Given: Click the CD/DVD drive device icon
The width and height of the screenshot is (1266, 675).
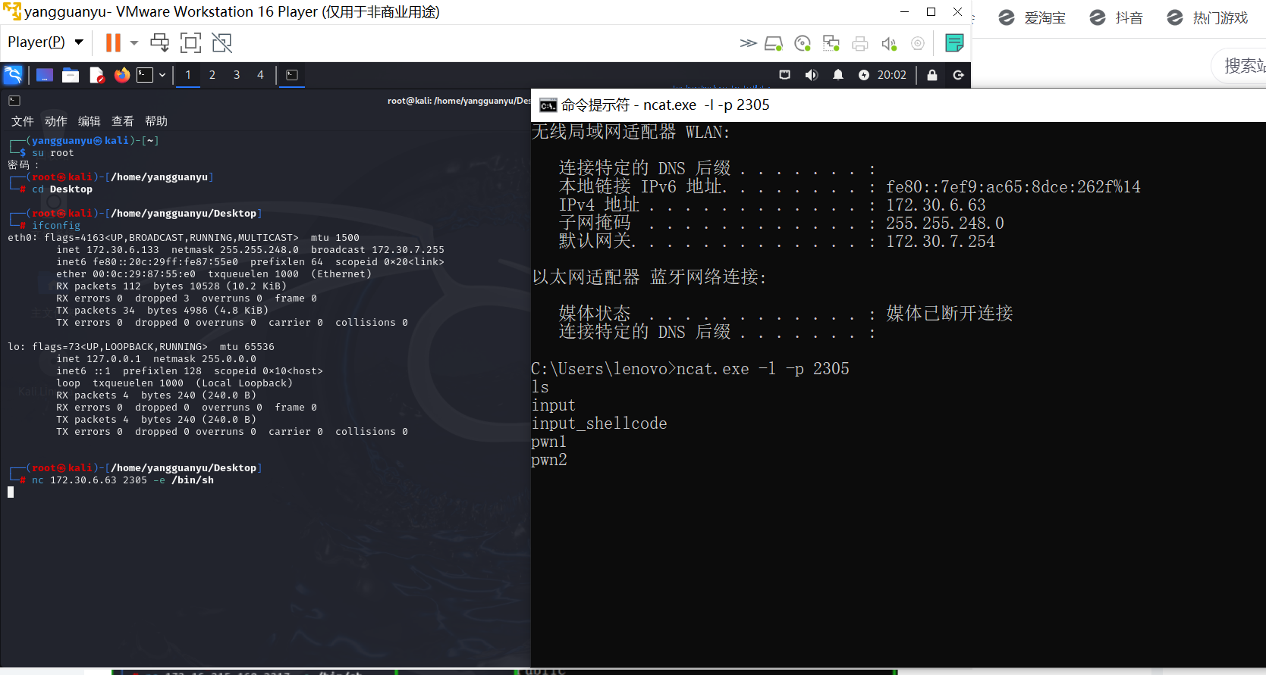Looking at the screenshot, I should pos(803,44).
